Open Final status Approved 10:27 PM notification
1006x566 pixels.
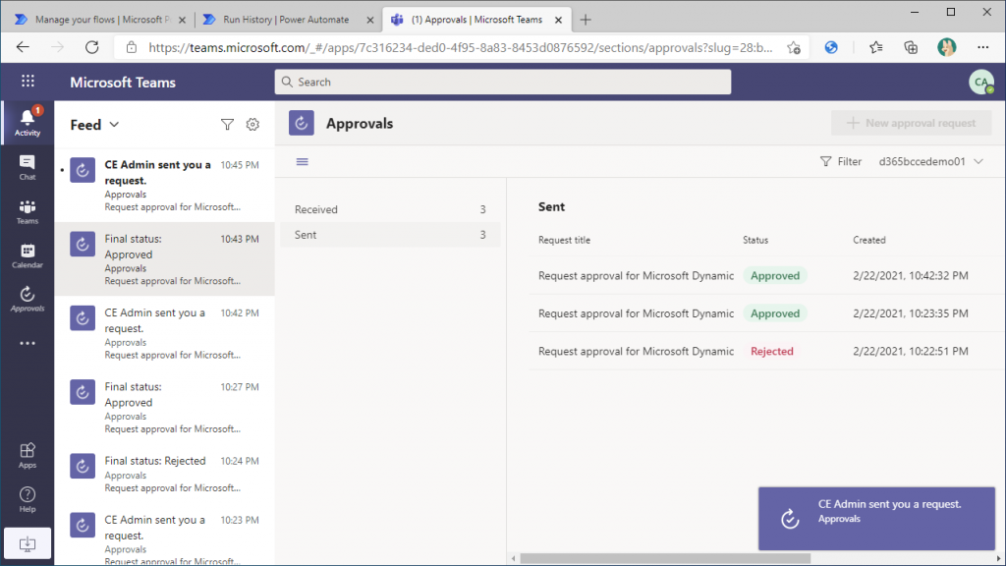165,408
